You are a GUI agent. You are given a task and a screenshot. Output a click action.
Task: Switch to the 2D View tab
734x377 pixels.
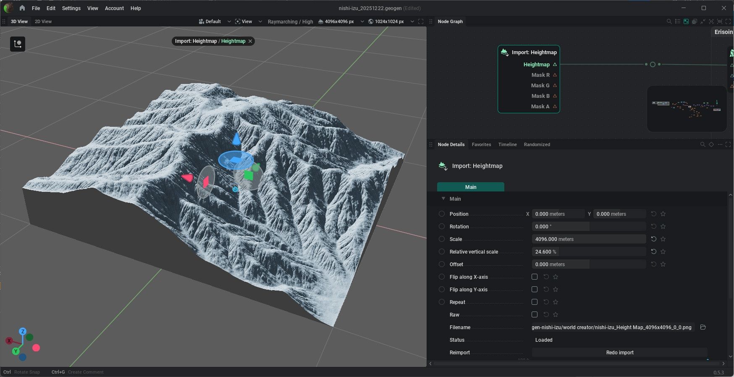point(43,21)
